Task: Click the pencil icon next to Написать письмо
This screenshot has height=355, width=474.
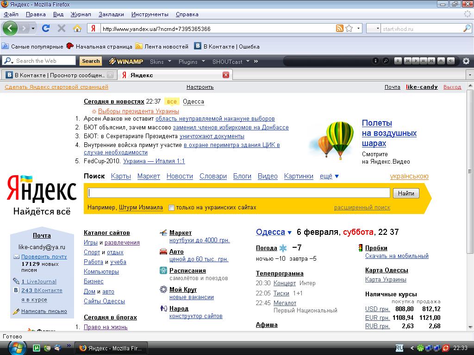Action: click(x=16, y=311)
